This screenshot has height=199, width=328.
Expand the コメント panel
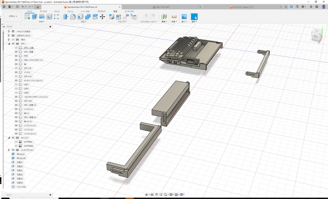coord(50,195)
